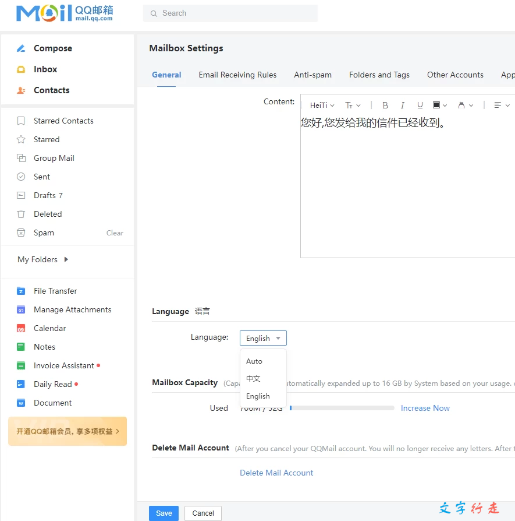
Task: Open the HeiTi font family dropdown
Action: (322, 105)
